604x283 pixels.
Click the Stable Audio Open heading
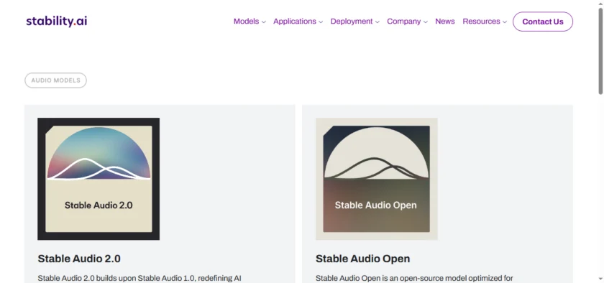click(362, 259)
